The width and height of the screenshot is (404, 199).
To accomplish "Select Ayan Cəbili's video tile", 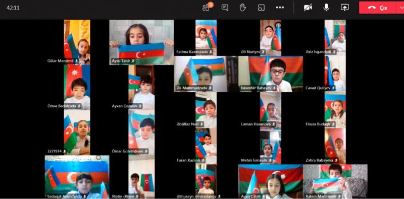I will click(x=271, y=181).
